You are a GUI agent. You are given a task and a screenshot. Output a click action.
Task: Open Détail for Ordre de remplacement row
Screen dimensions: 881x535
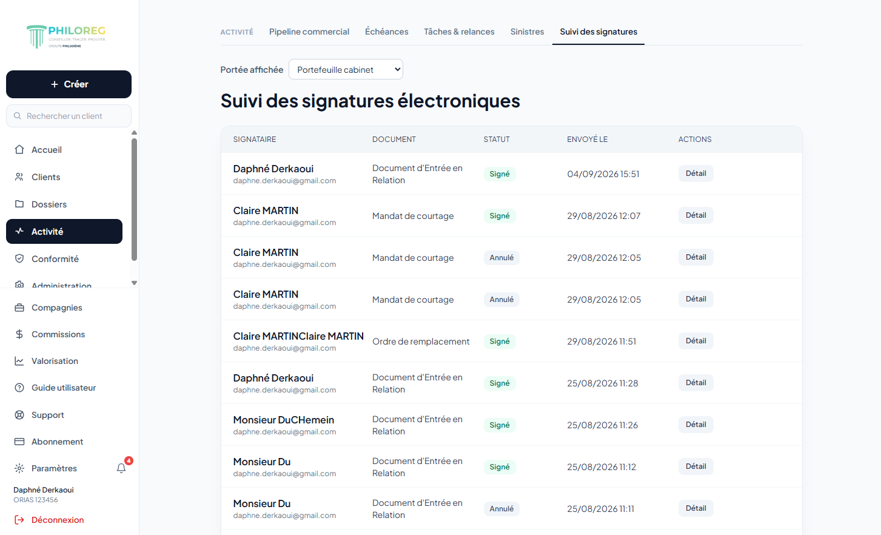click(695, 341)
